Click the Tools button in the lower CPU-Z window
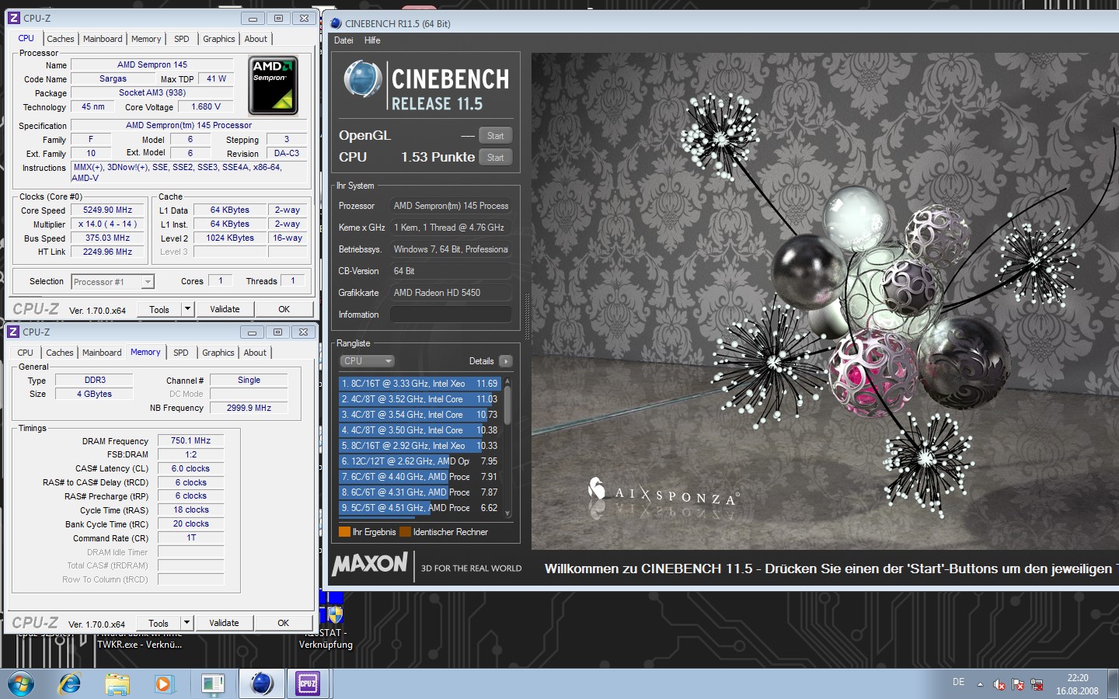The height and width of the screenshot is (699, 1119). pos(159,623)
